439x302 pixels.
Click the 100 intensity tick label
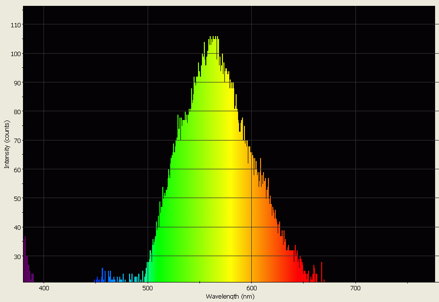(x=15, y=55)
